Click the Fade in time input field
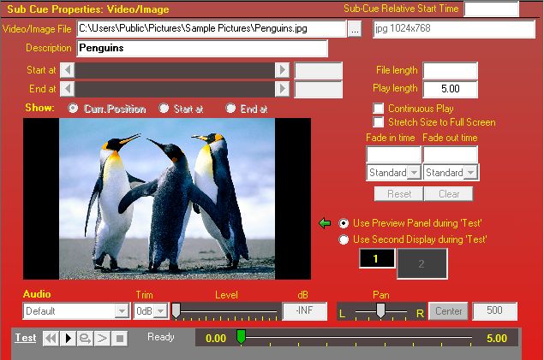 pos(393,154)
